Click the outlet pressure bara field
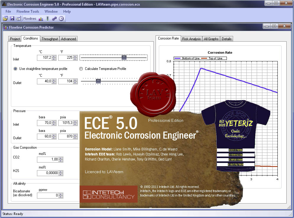This screenshot has height=218, width=294. (x=44, y=137)
